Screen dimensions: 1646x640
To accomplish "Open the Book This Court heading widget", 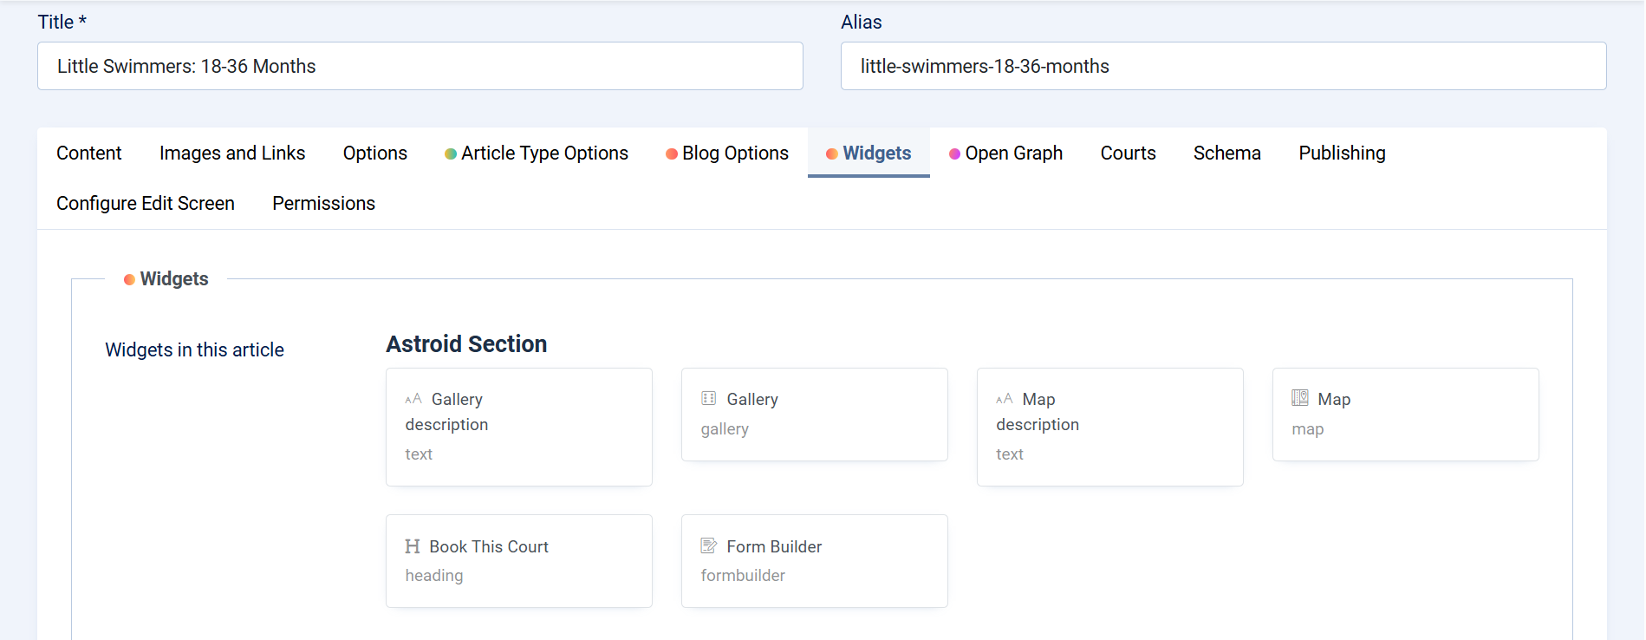I will click(519, 561).
